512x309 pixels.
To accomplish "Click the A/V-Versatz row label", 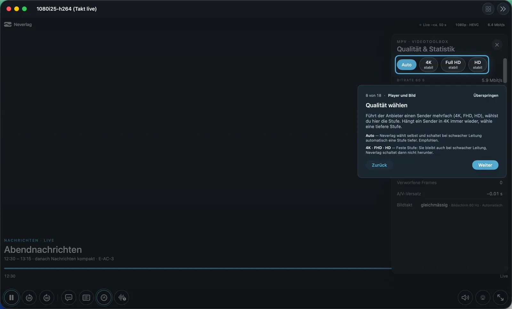I will (x=409, y=194).
